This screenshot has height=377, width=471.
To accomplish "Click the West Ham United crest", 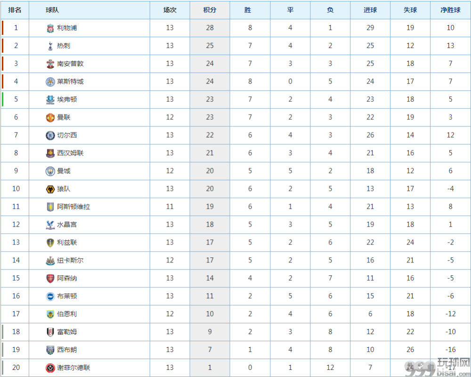I will pos(50,153).
